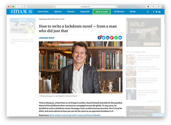Viewport: 171px width, 125px height.
Task: Click the search magnifier icon in navbar
Action: coord(148,12)
